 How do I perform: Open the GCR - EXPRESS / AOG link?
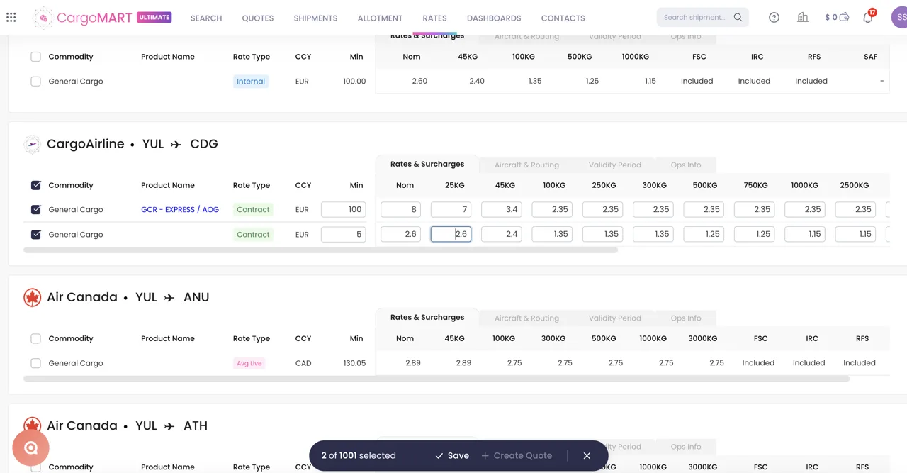[x=180, y=210]
